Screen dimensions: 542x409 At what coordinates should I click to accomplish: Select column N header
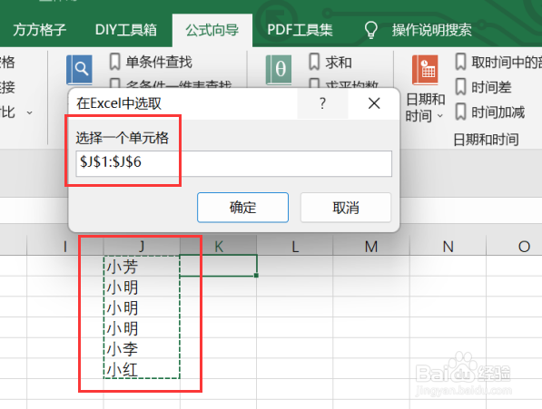click(x=448, y=247)
